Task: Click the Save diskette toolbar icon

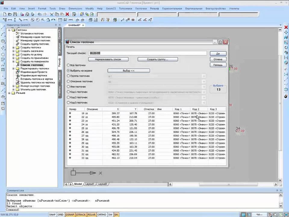Action: click(x=15, y=14)
